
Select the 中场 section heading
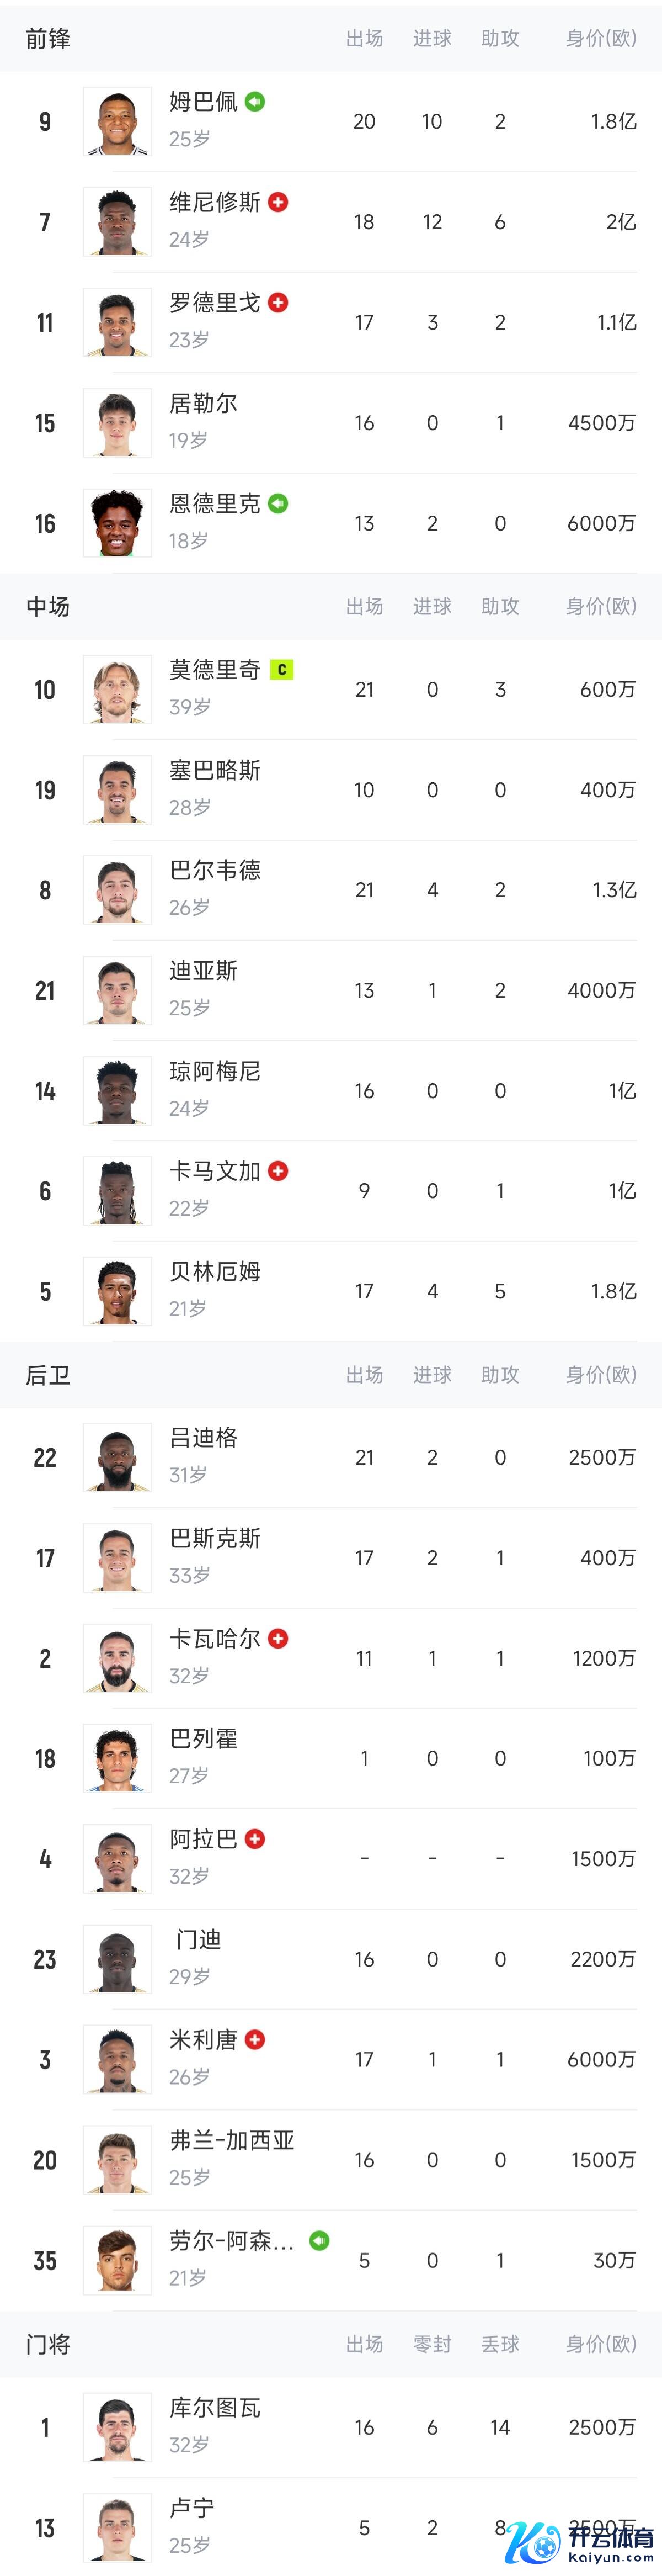point(48,606)
